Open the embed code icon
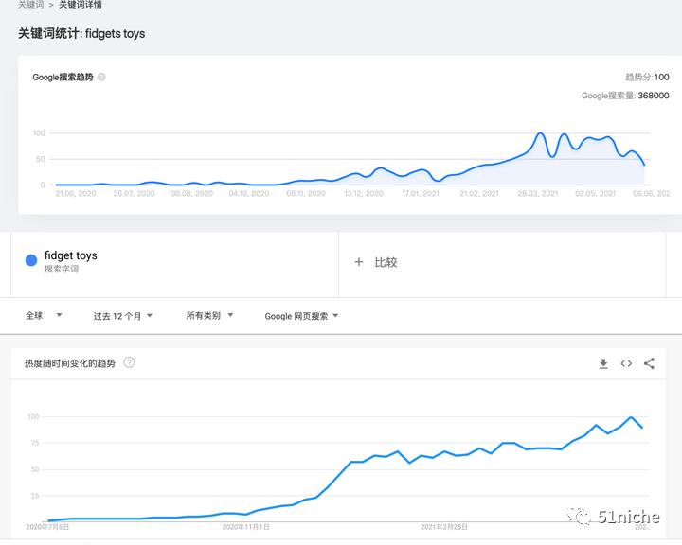Image resolution: width=682 pixels, height=545 pixels. (626, 363)
